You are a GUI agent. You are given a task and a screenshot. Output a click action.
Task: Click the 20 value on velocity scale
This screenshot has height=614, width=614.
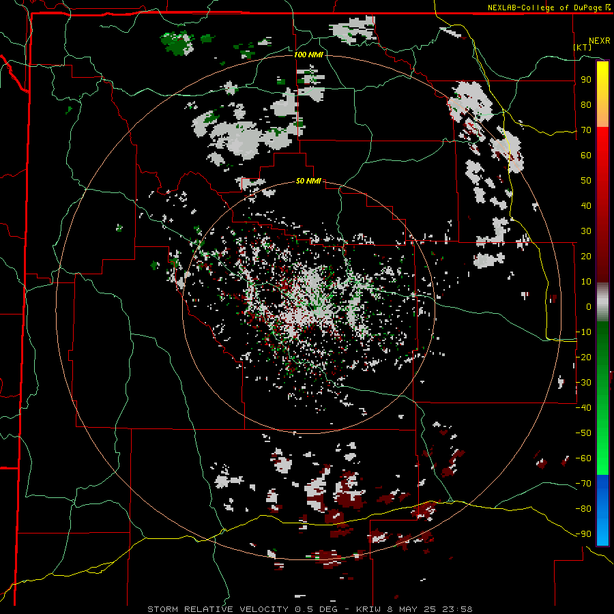click(586, 257)
